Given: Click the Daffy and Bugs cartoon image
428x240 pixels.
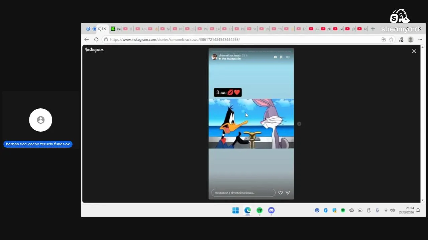Looking at the screenshot, I should click(x=251, y=124).
